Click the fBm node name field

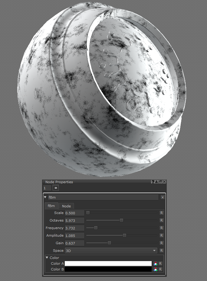pos(103,197)
